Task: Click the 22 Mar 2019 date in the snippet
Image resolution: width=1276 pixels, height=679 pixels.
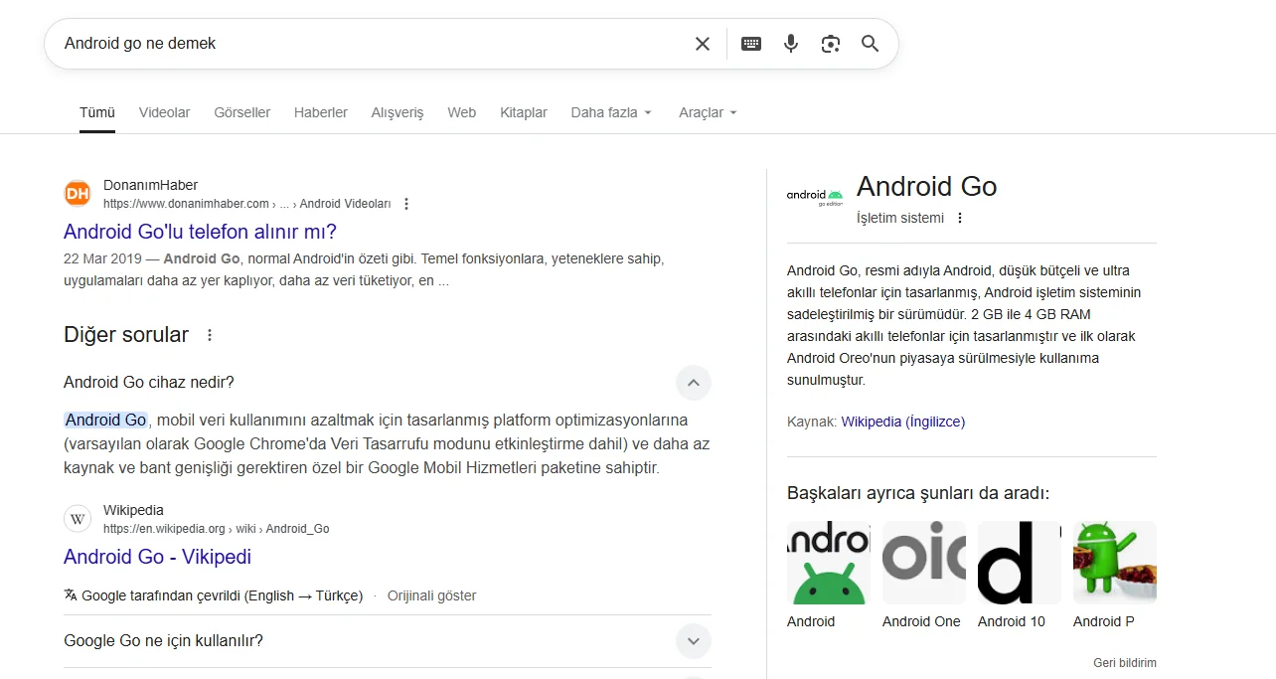Action: 102,258
